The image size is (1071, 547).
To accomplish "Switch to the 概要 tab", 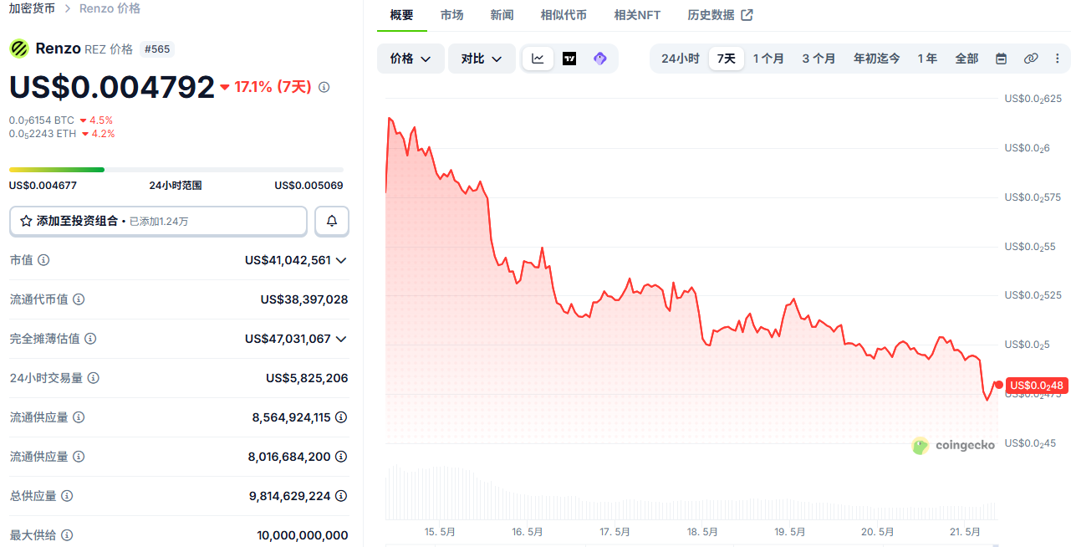I will click(401, 15).
